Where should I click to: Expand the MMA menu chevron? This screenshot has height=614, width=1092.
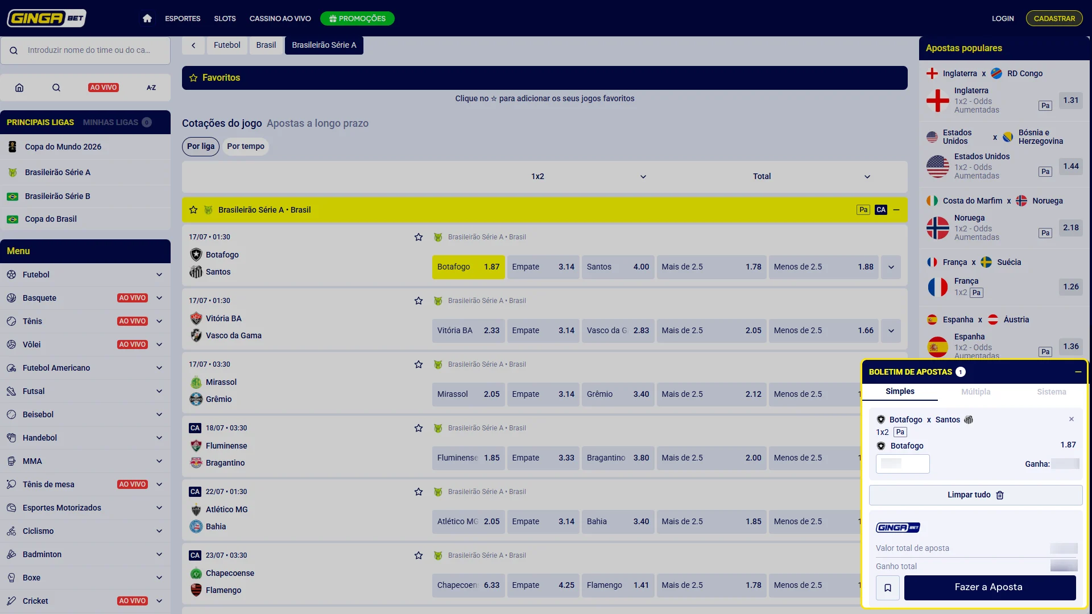[x=159, y=461]
